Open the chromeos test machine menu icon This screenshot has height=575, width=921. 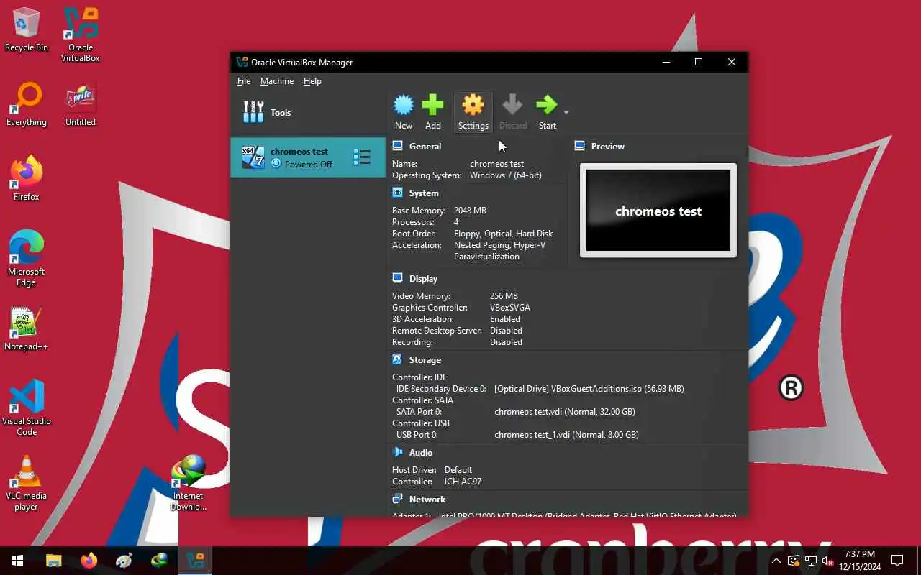click(x=362, y=157)
